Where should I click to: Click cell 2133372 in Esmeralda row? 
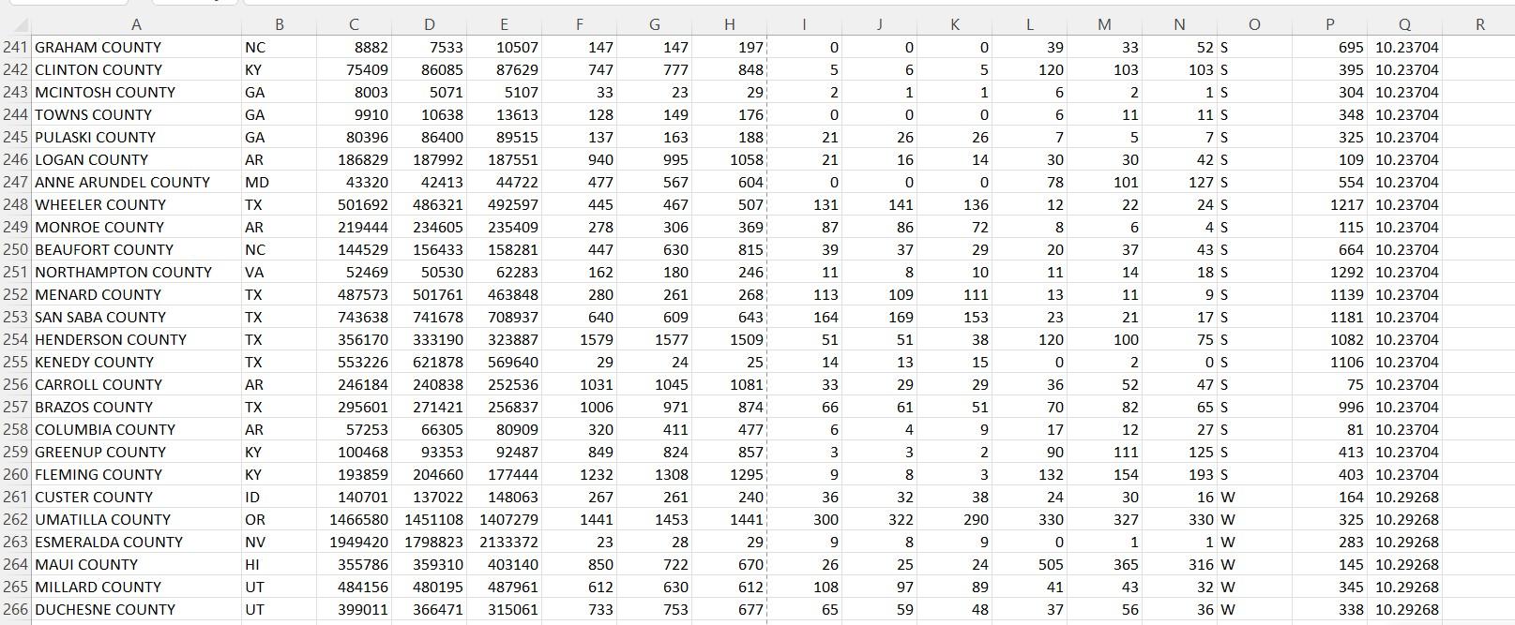[x=504, y=542]
